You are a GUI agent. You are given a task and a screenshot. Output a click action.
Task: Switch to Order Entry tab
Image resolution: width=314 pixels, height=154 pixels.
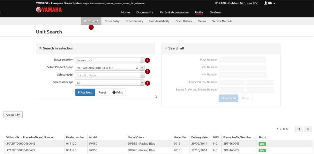click(x=112, y=21)
